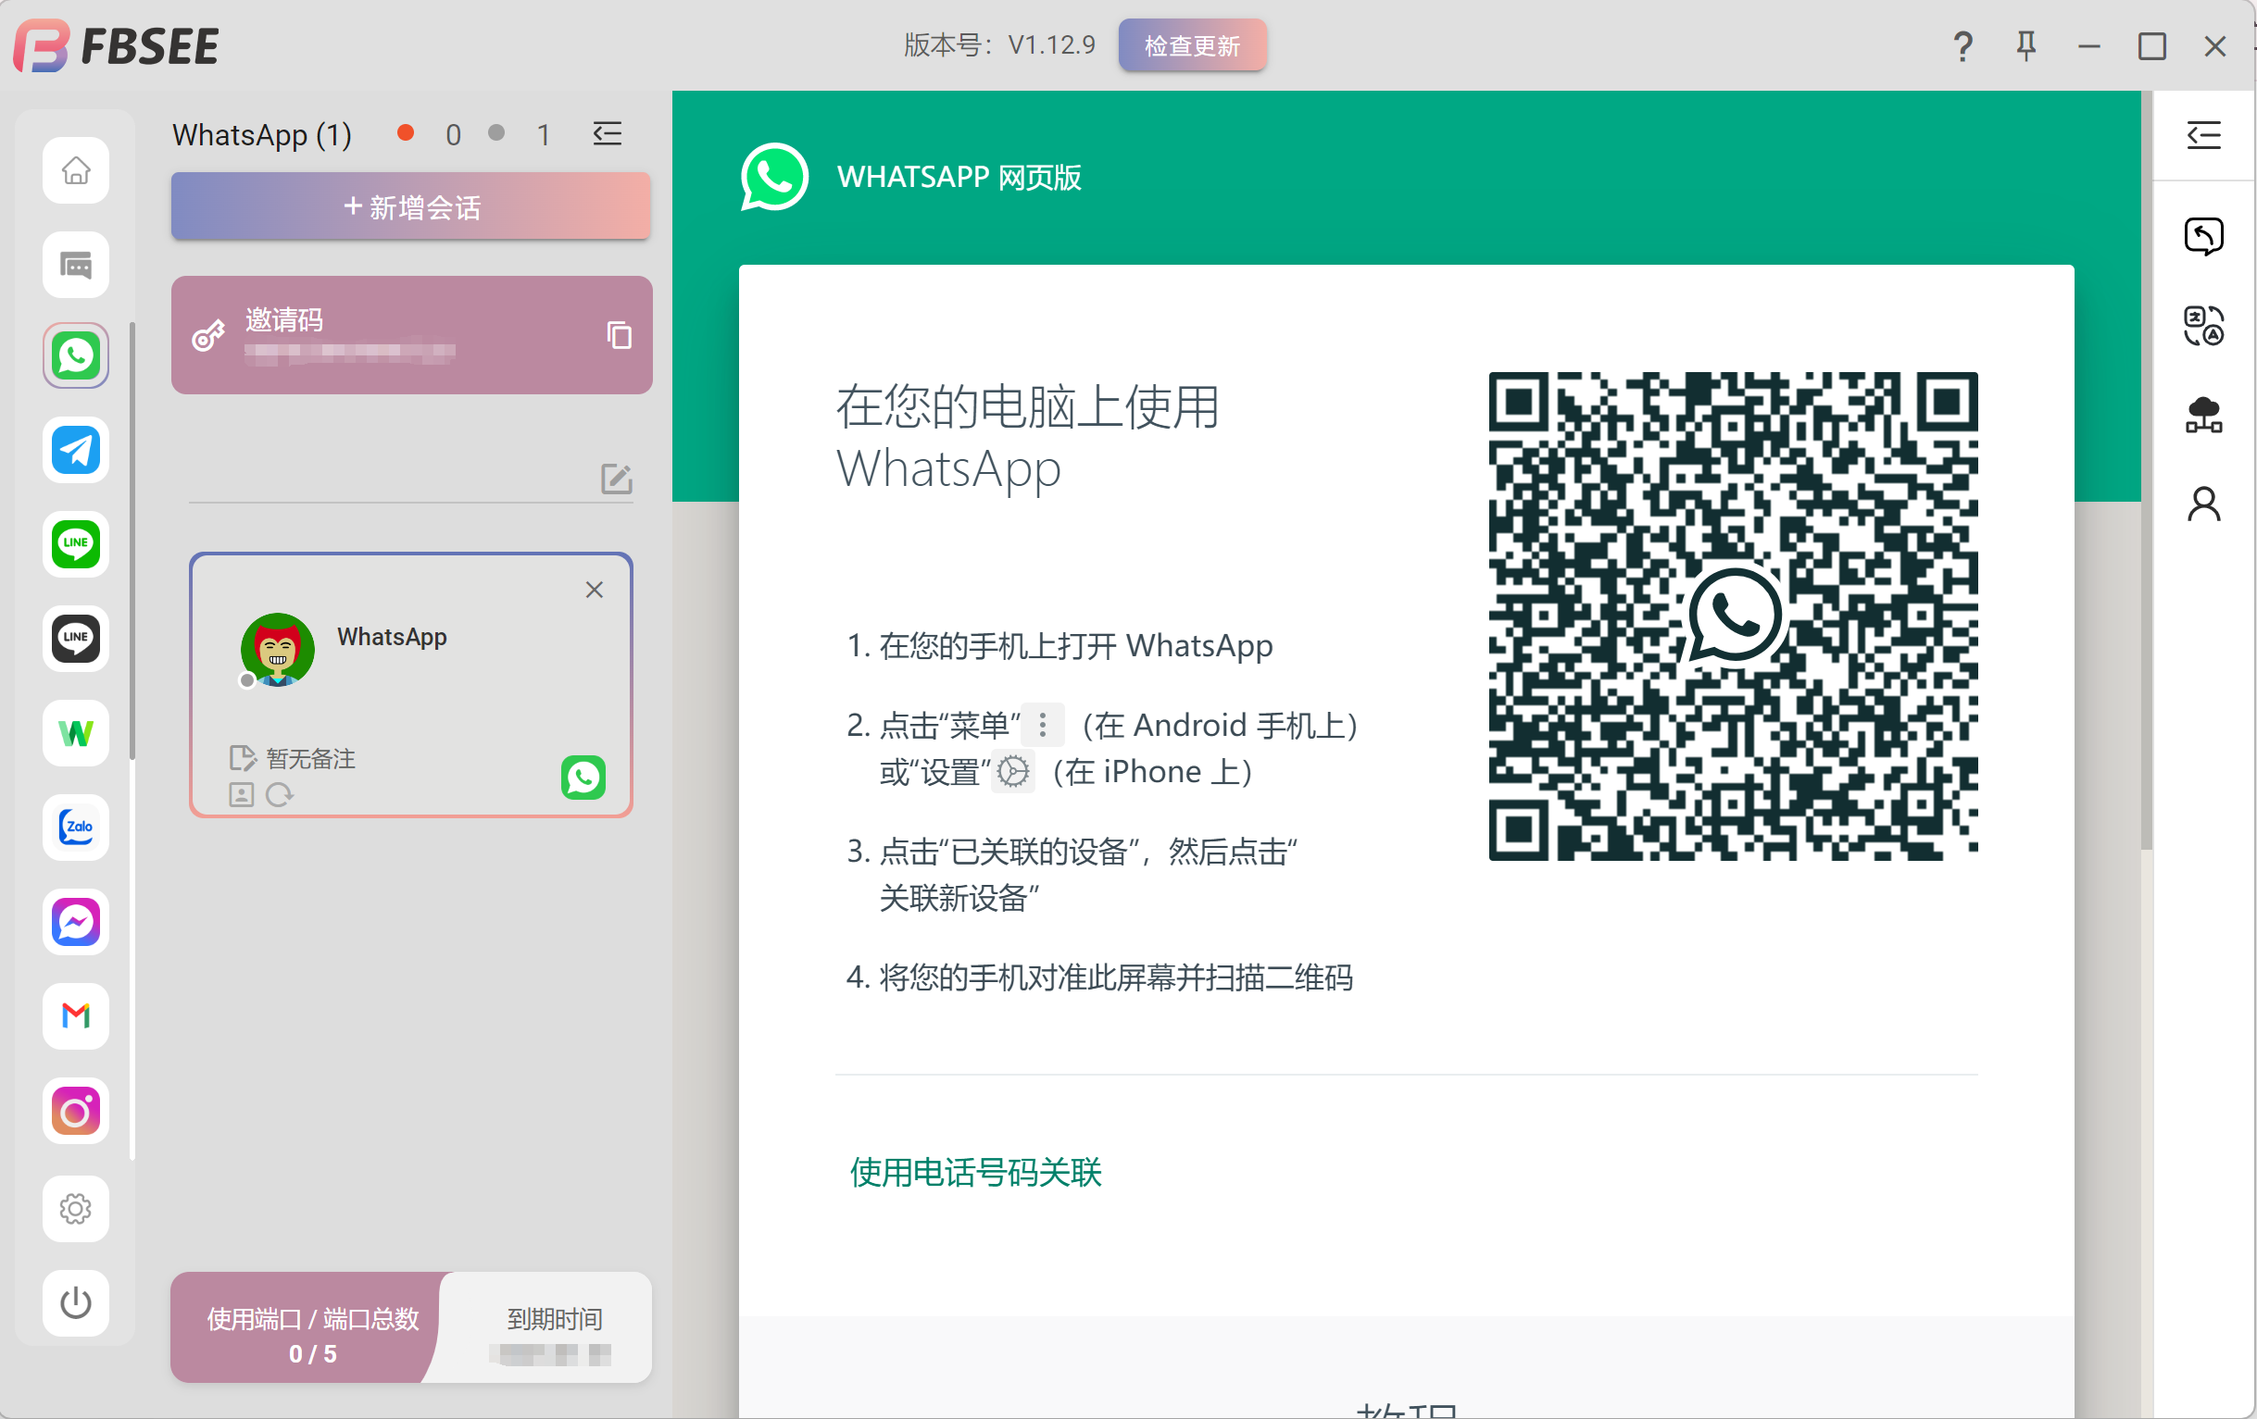Click the power logout icon
The height and width of the screenshot is (1419, 2257).
coord(76,1303)
